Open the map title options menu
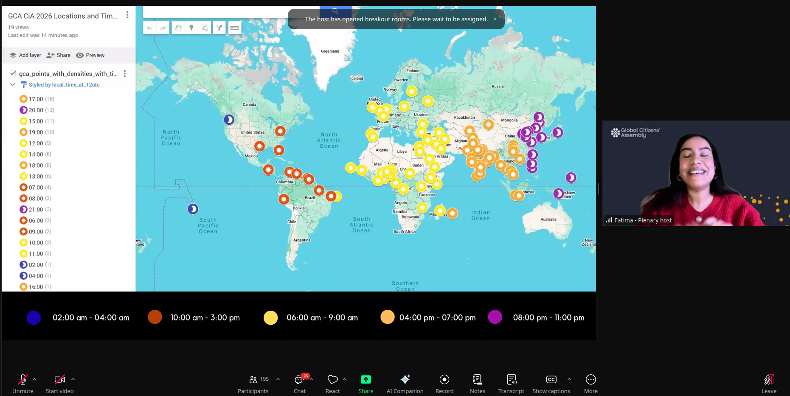Screen dimensions: 790x396 coord(127,15)
